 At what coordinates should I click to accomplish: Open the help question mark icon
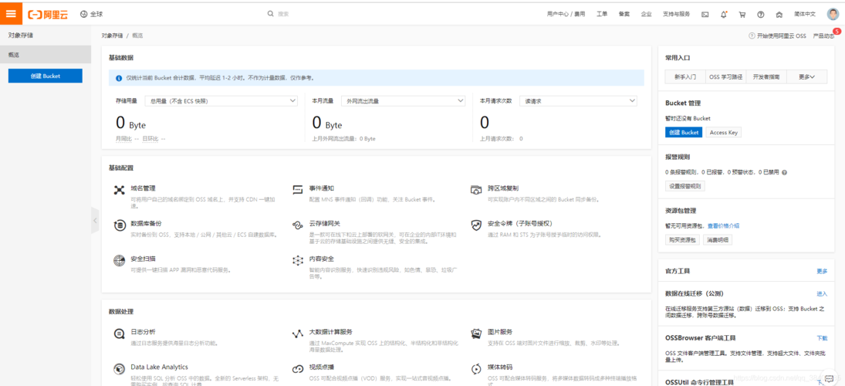pos(760,15)
